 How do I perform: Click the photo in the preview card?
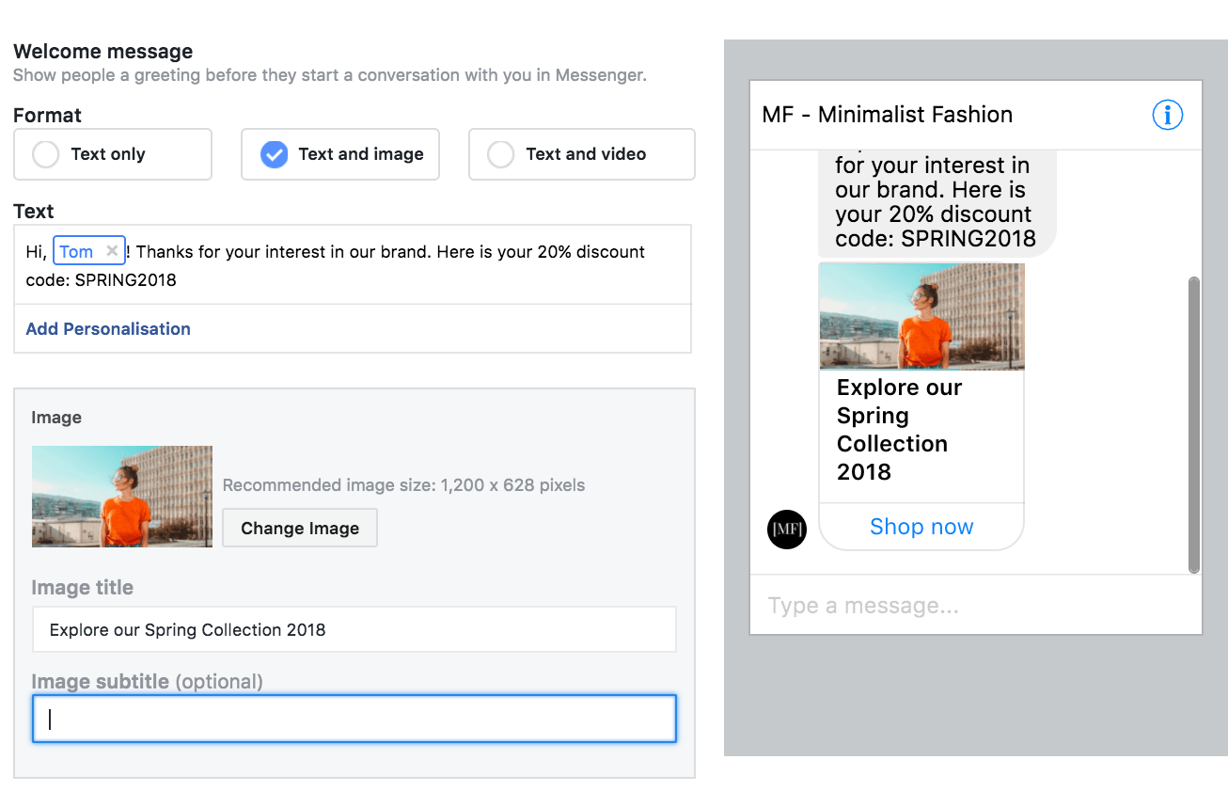[x=921, y=316]
